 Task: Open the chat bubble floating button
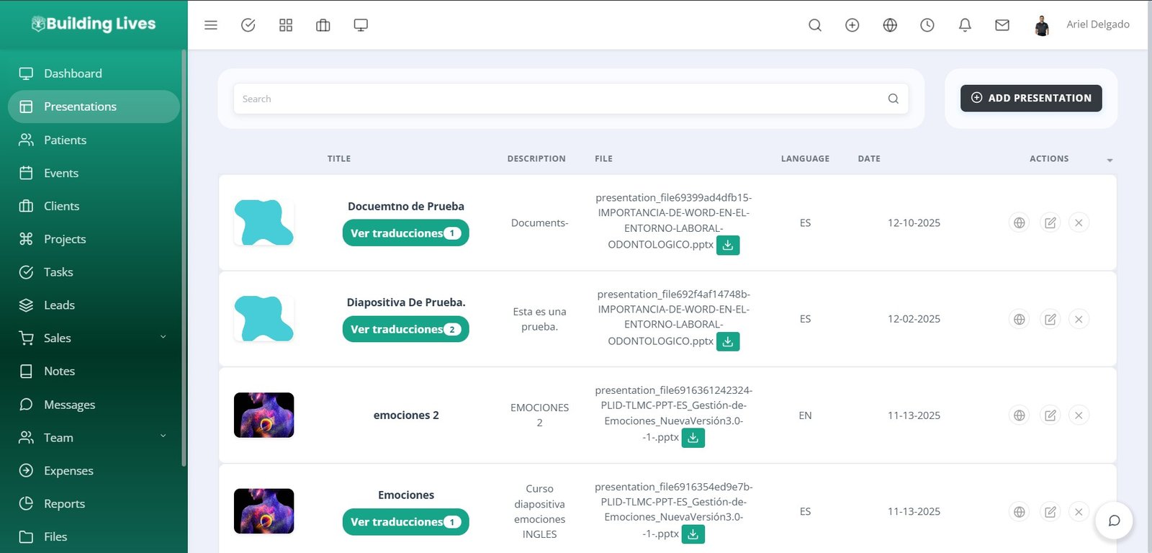pyautogui.click(x=1113, y=521)
